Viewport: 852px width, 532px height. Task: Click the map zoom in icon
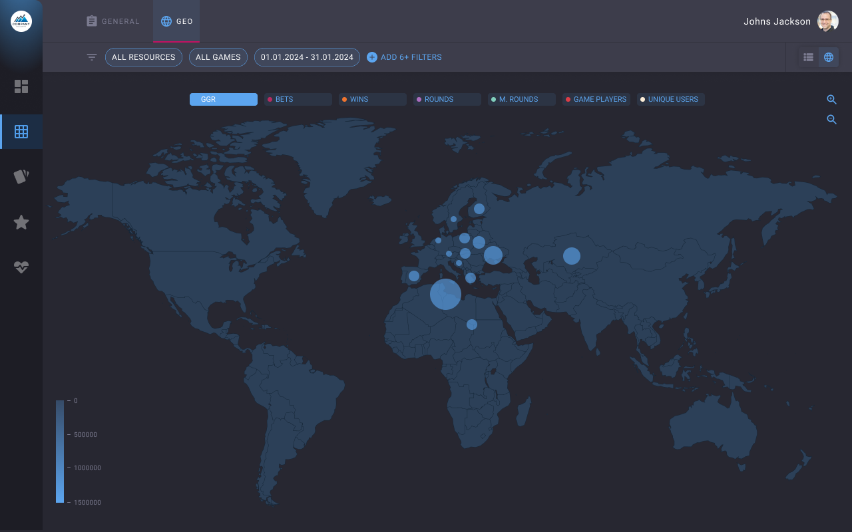[x=831, y=100]
